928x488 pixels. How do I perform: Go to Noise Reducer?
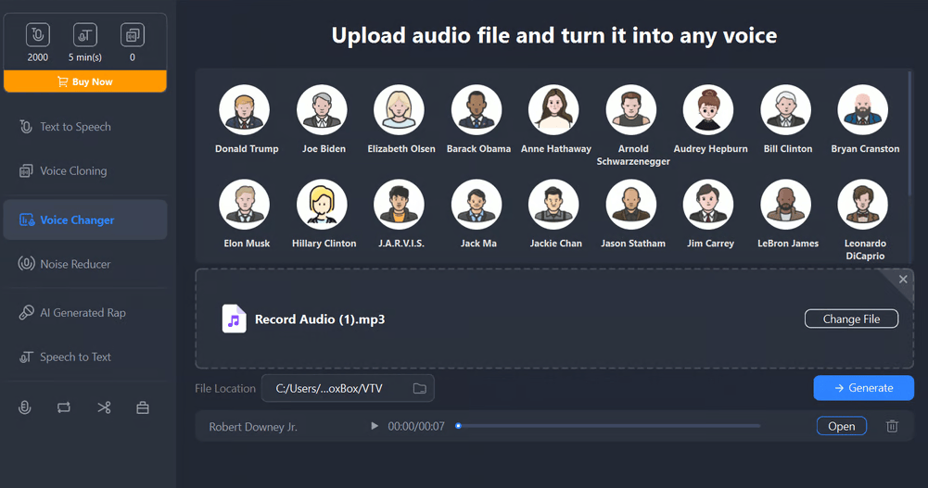[x=85, y=264]
